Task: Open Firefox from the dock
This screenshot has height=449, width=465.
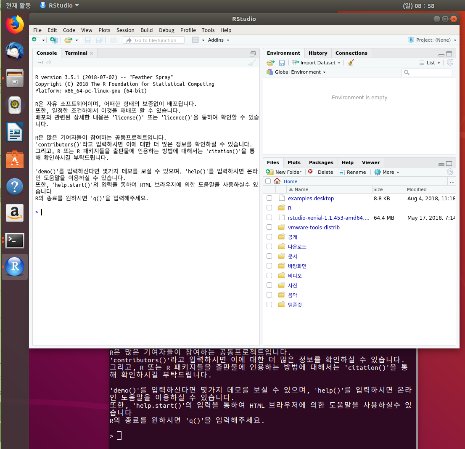Action: [x=15, y=24]
